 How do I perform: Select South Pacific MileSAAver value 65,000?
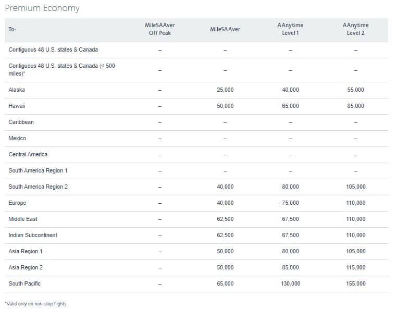click(x=225, y=283)
